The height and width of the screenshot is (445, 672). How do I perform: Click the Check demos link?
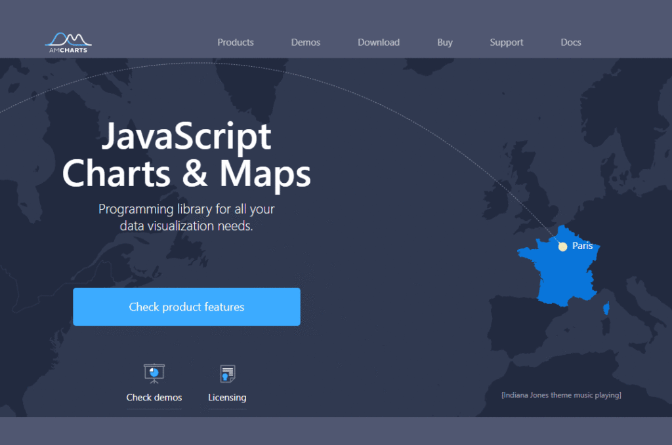point(154,397)
